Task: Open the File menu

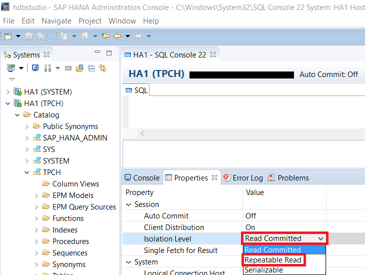Action: click(x=8, y=21)
